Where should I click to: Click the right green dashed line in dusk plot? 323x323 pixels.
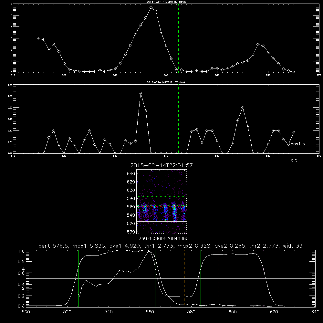tap(178, 119)
